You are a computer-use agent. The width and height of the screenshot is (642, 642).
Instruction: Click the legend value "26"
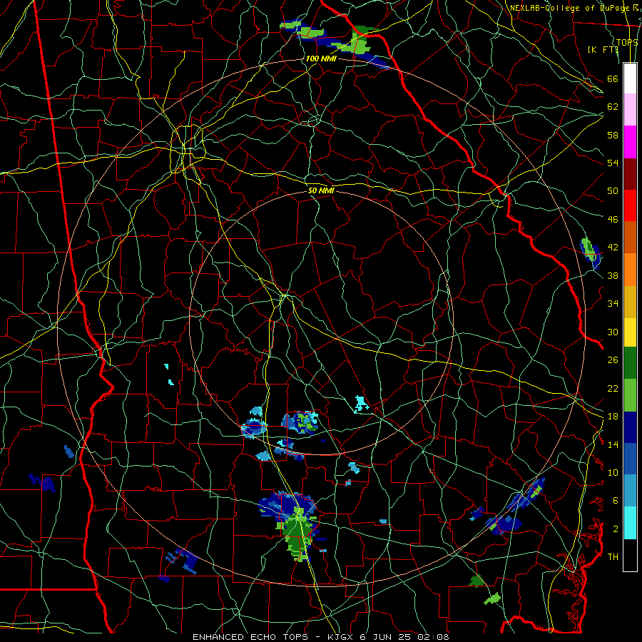pyautogui.click(x=613, y=360)
